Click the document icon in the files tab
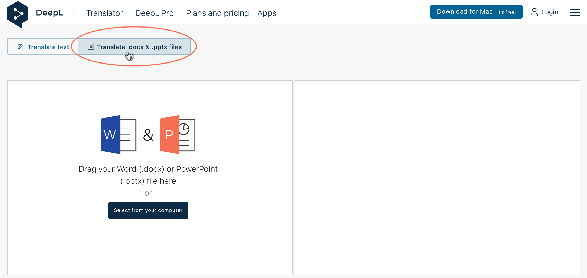The height and width of the screenshot is (278, 587). [91, 47]
